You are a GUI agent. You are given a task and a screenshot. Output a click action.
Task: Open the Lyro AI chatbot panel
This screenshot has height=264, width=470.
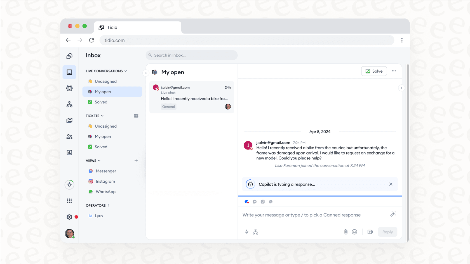click(69, 88)
